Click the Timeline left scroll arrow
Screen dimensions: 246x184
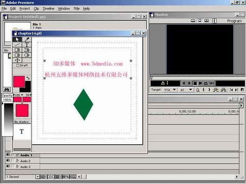[79, 177]
